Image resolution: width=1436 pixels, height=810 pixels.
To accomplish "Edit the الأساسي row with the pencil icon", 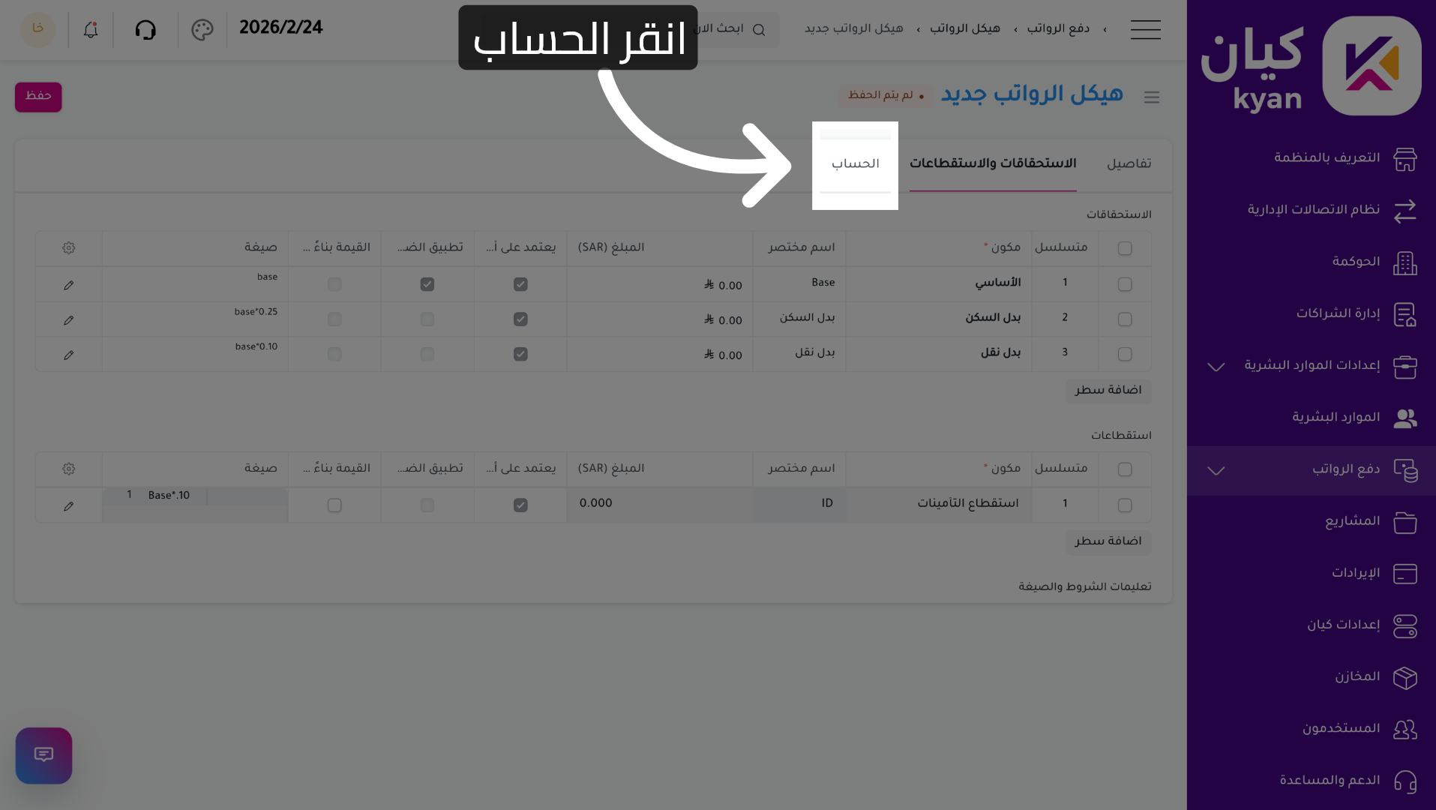I will [x=68, y=284].
